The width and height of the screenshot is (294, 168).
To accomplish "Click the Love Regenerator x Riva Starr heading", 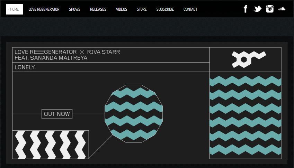I will (x=67, y=52).
